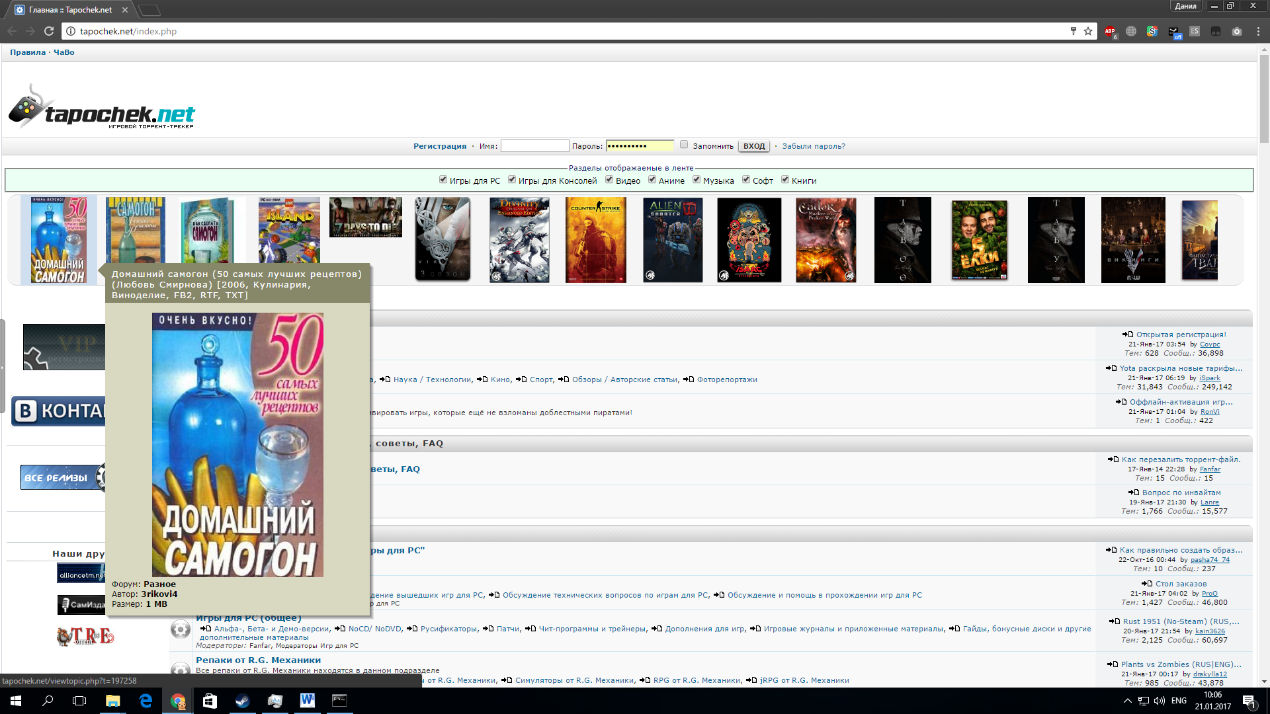View site information icon in address bar
This screenshot has width=1270, height=714.
pyautogui.click(x=71, y=31)
